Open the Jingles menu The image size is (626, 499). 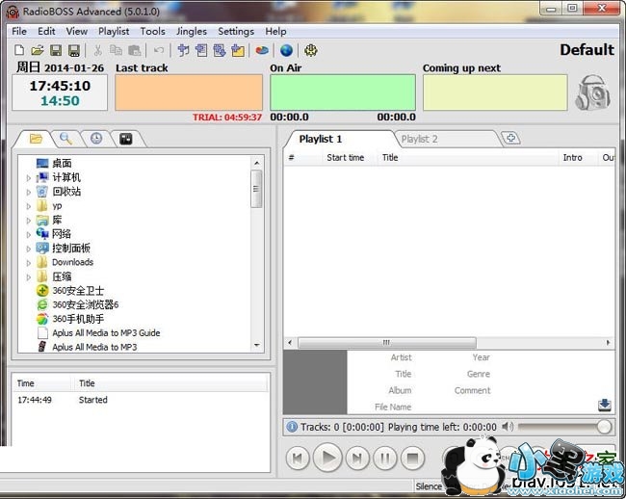[192, 31]
